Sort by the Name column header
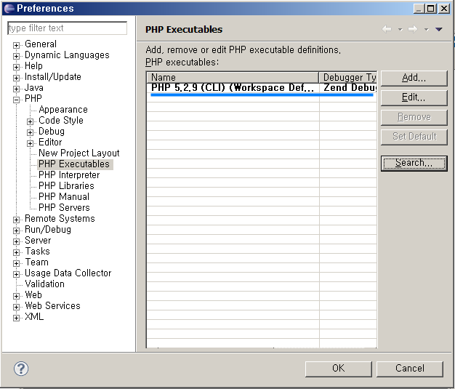Viewport: 455px width, 389px height. [x=233, y=78]
